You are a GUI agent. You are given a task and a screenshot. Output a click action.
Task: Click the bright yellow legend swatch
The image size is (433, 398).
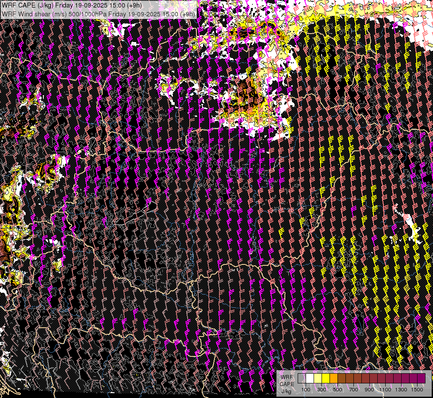click(x=326, y=378)
